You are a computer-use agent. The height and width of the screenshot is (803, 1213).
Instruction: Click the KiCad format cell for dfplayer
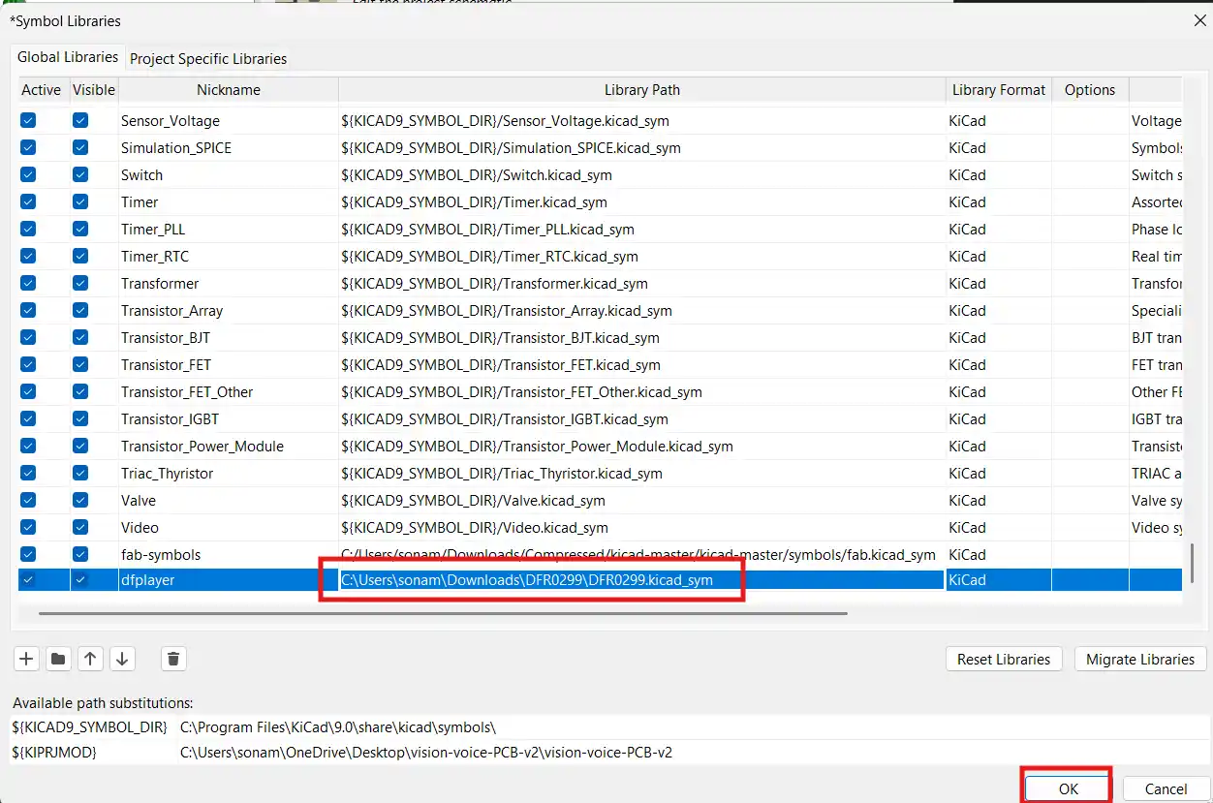999,580
